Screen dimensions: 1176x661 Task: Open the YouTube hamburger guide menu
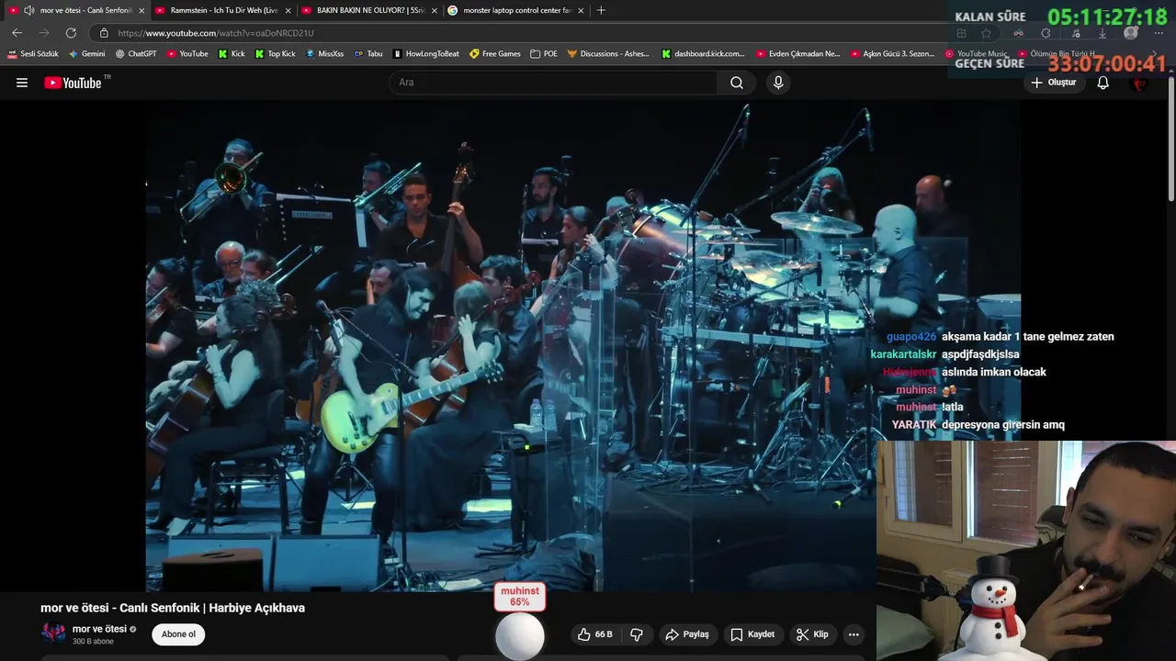[22, 83]
